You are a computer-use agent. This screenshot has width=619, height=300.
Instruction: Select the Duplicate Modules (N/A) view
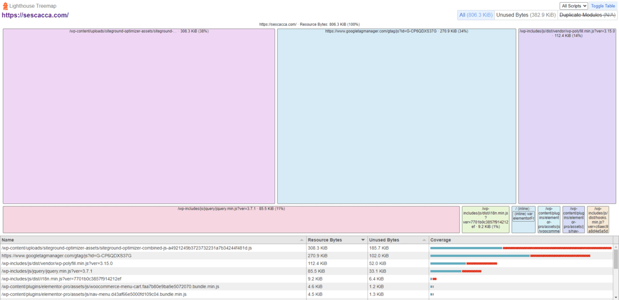(x=587, y=15)
